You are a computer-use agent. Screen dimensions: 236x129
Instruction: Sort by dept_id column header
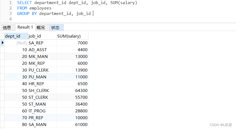(16, 36)
